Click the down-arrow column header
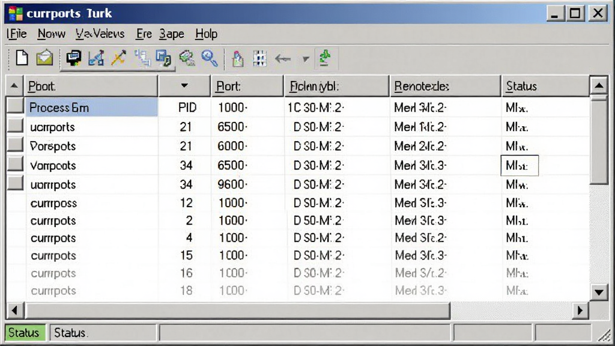Screen dimensions: 615x346 click(x=184, y=86)
